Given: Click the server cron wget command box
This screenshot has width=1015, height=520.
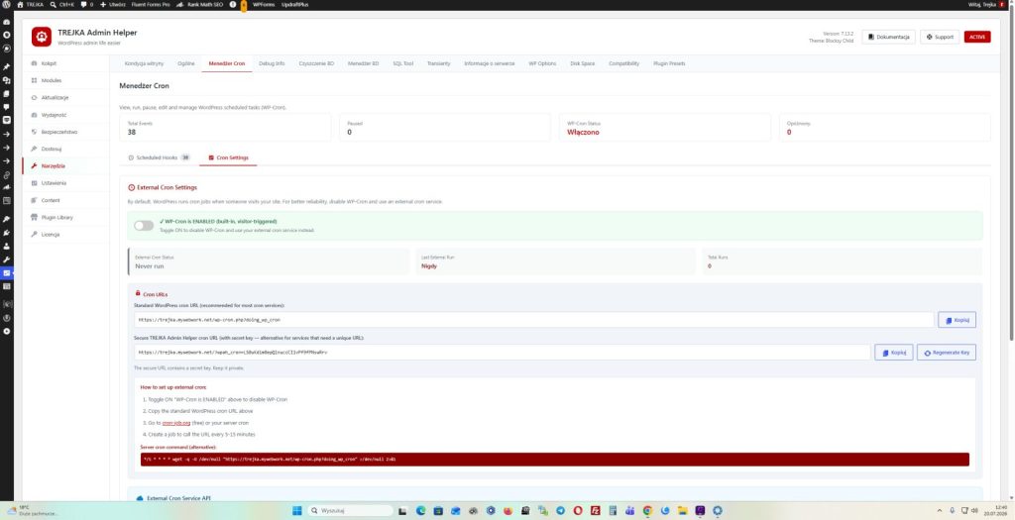Looking at the screenshot, I should pos(555,460).
